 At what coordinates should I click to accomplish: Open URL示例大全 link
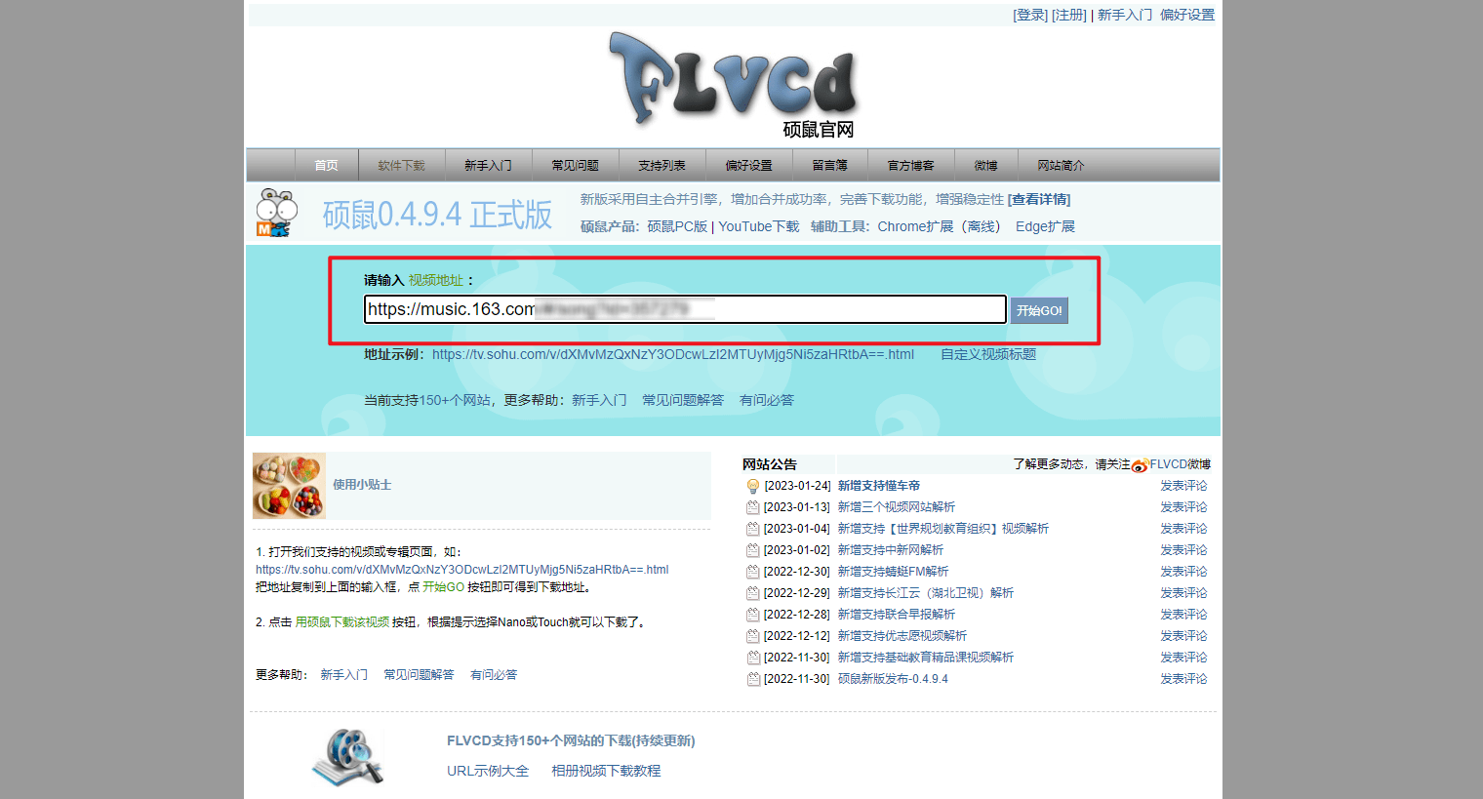pyautogui.click(x=488, y=771)
